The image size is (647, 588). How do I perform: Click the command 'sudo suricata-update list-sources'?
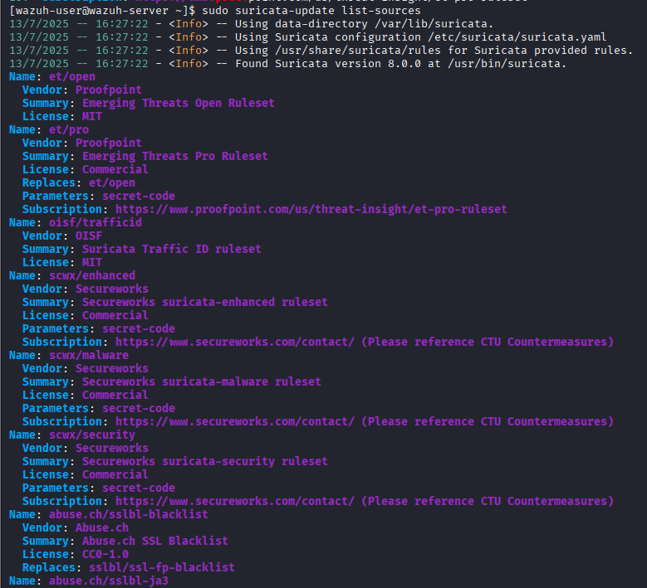pyautogui.click(x=311, y=10)
